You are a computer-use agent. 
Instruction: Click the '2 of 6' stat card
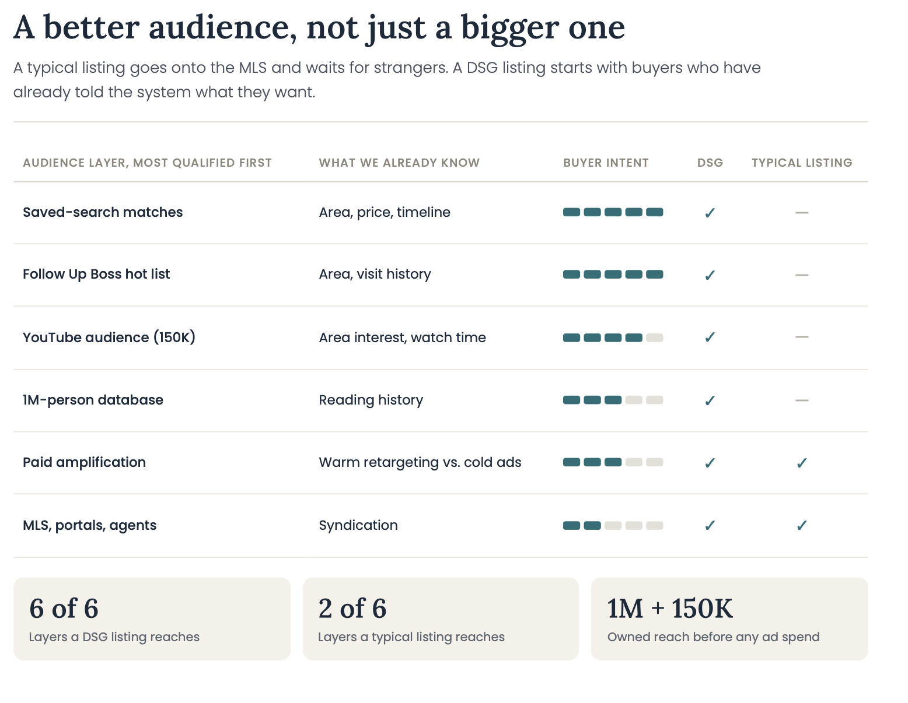[441, 618]
